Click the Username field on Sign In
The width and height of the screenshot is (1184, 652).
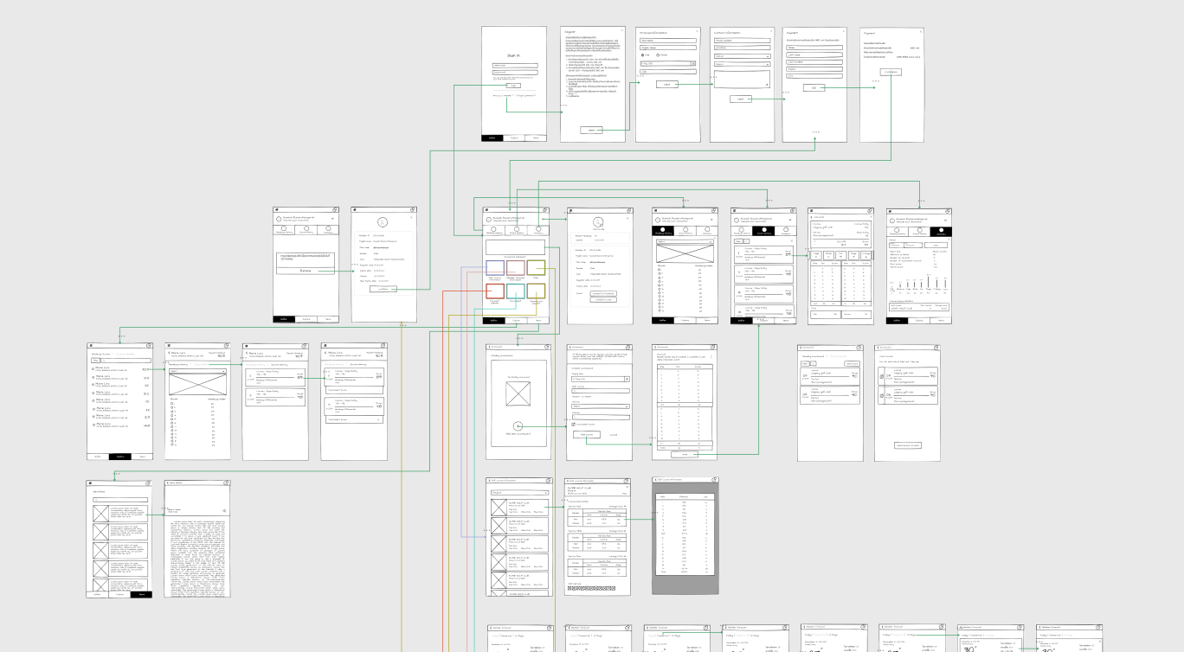pyautogui.click(x=514, y=65)
